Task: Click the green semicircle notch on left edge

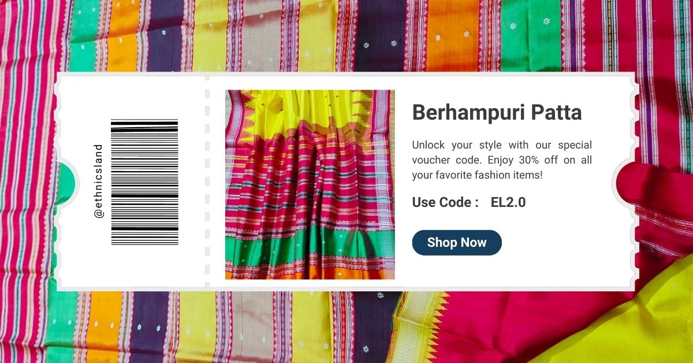Action: (x=65, y=181)
